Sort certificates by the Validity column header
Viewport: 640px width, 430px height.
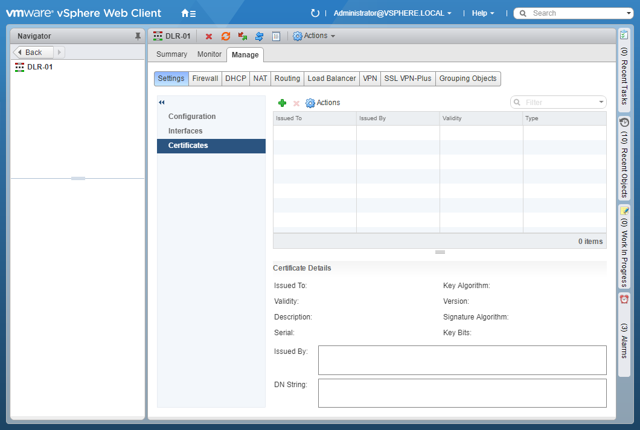tap(481, 118)
